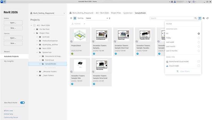The height and width of the screenshot is (120, 212).
Task: Click status icon on Snowdon Towers Sample Electrical
Action: pos(116,54)
